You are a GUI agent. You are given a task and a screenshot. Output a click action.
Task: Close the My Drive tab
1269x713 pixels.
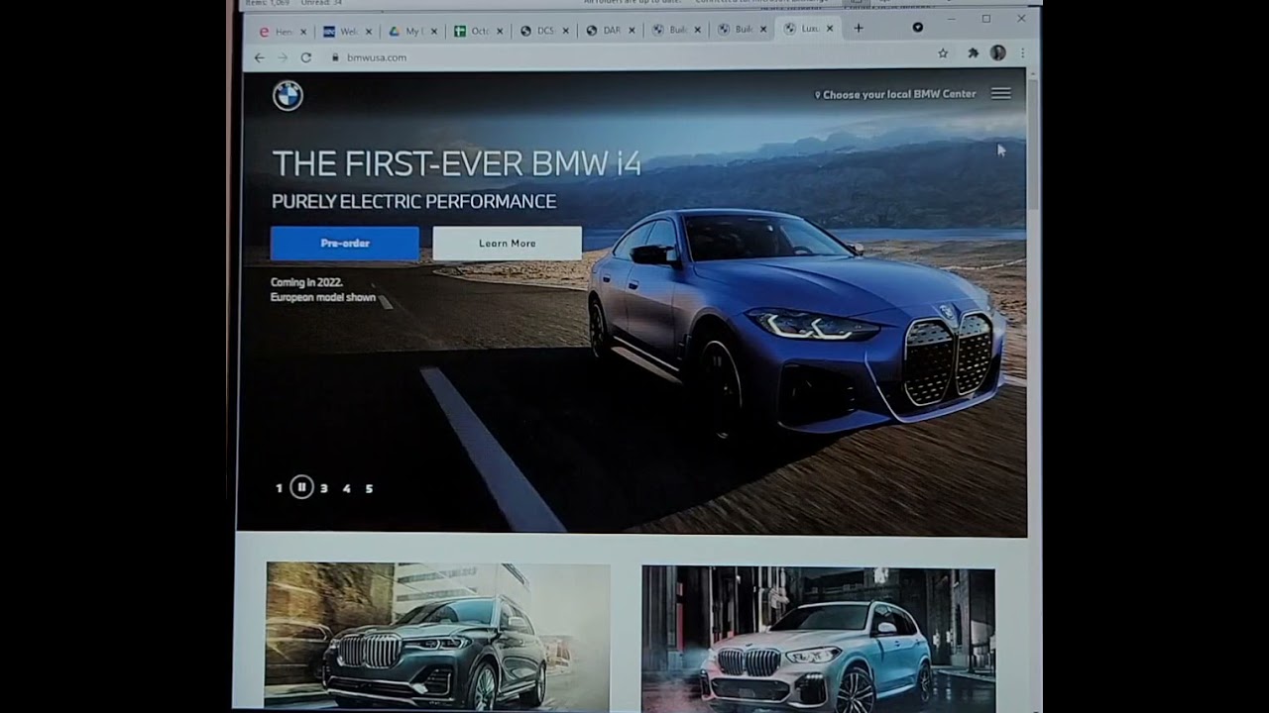click(x=434, y=32)
